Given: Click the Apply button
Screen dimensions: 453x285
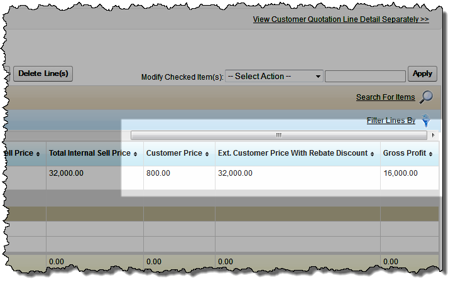Looking at the screenshot, I should [422, 73].
